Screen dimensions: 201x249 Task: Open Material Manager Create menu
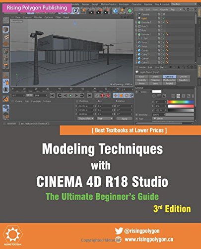18,101
